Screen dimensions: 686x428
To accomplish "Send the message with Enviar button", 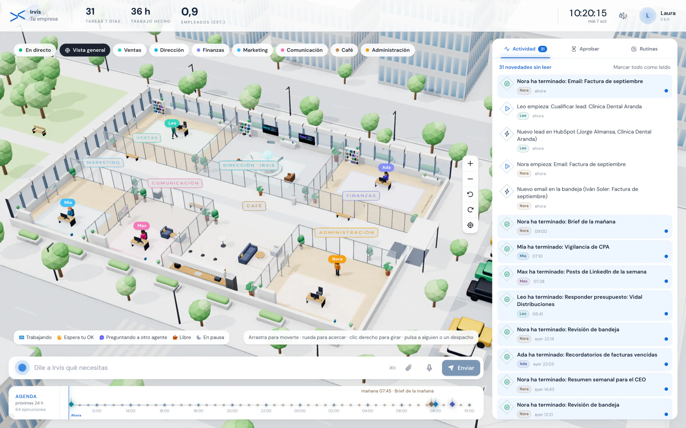I will click(x=461, y=368).
